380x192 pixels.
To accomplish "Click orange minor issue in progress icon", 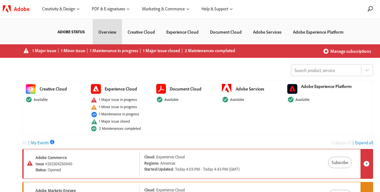I will click(x=94, y=107).
